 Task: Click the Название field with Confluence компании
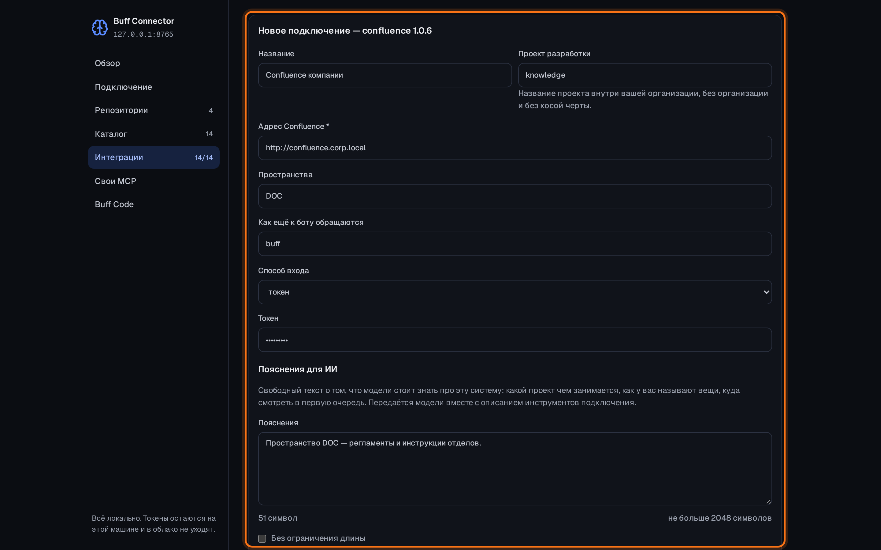(x=385, y=75)
